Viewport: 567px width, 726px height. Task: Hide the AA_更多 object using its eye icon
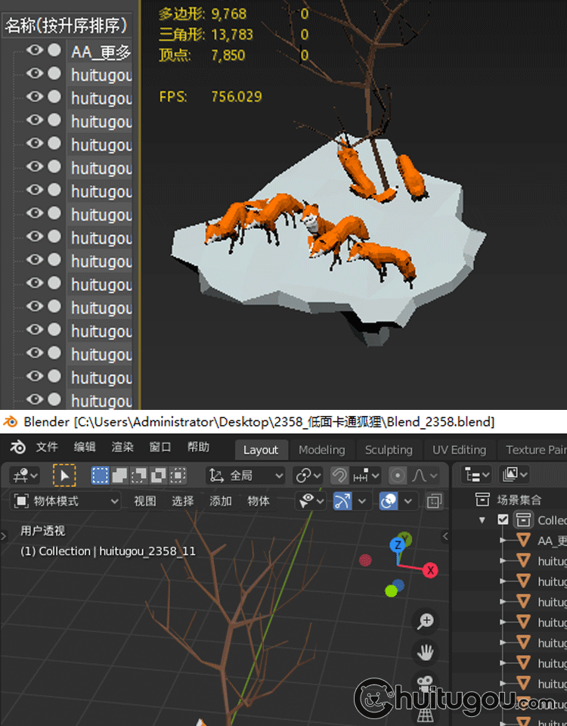click(x=35, y=51)
